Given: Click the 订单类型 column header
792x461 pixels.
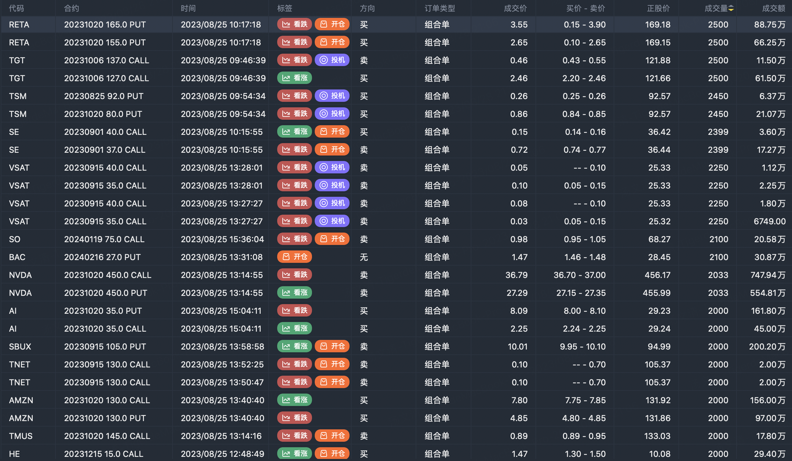Looking at the screenshot, I should 439,9.
